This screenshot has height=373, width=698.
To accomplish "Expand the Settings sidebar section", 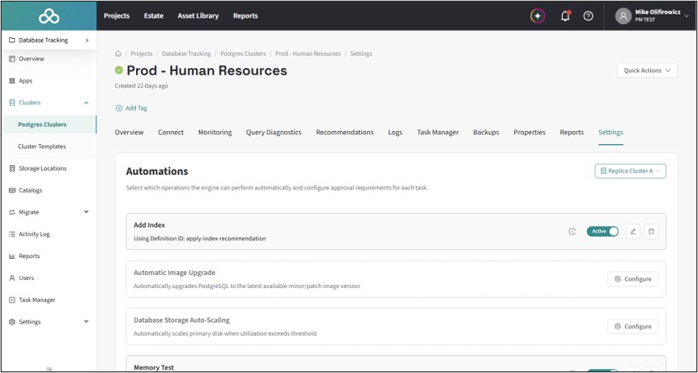I will 87,321.
